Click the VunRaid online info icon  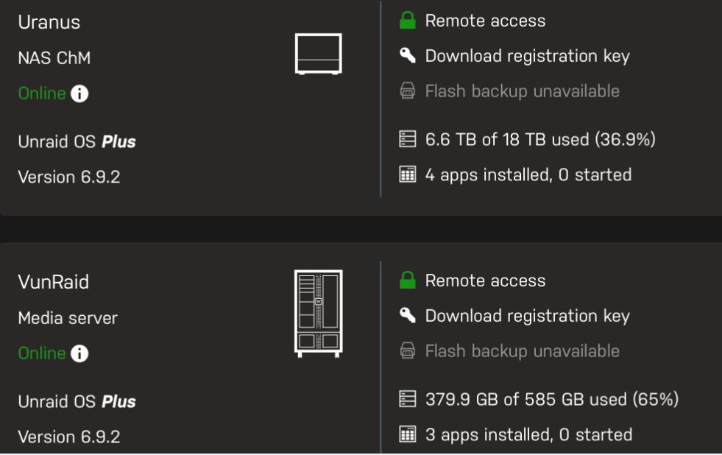point(79,353)
